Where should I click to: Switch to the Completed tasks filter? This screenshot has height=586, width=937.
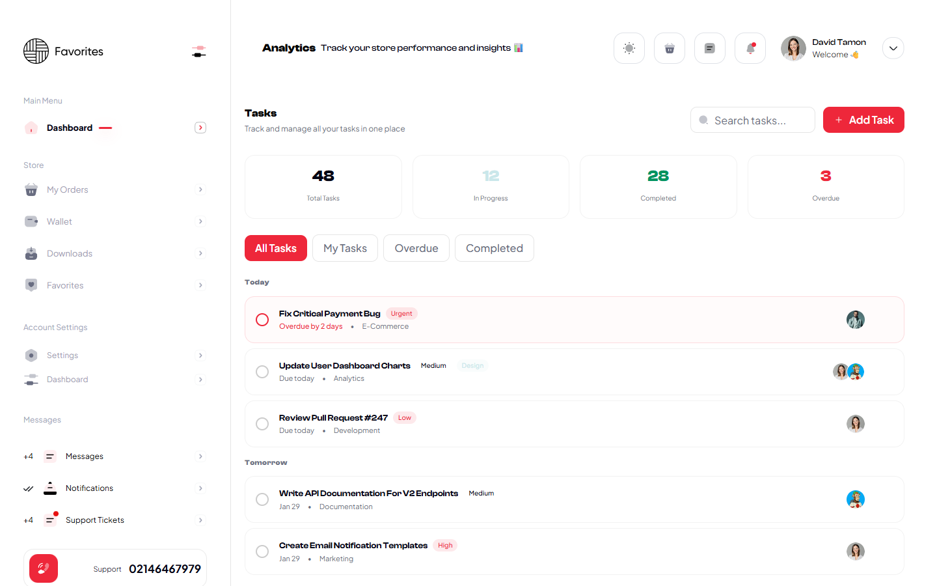[x=494, y=248]
